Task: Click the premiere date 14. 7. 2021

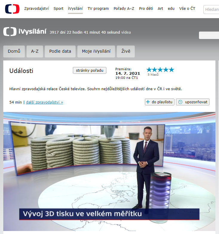Action: (128, 74)
